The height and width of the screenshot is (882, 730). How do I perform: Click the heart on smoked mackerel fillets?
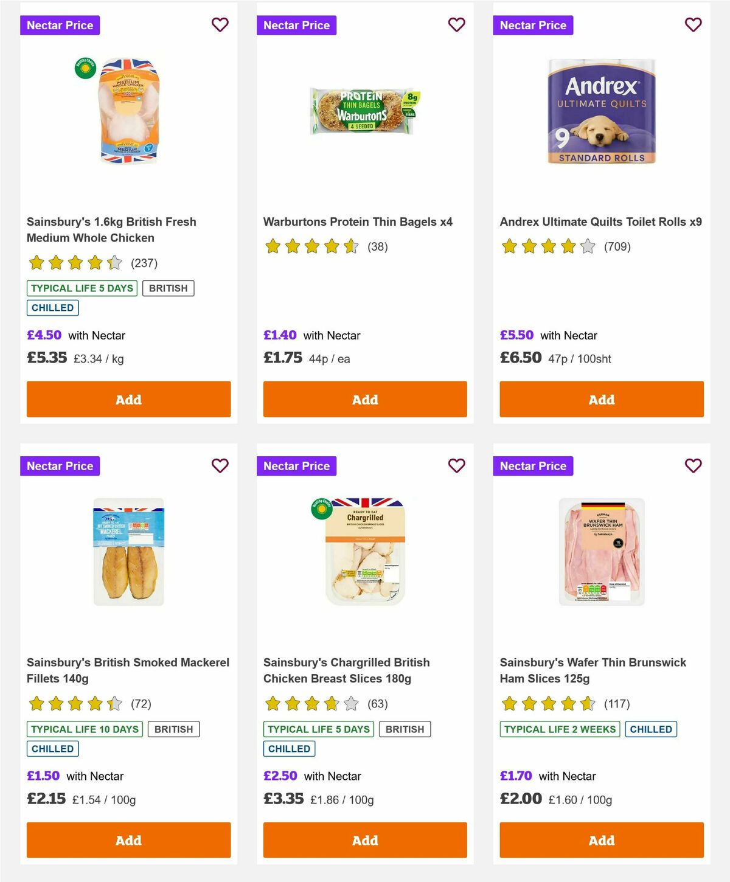tap(220, 465)
